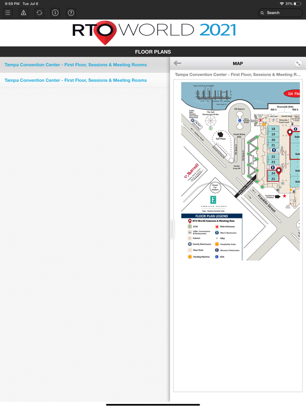
Task: Tap the Cafés, Concessions legend icon
Action: pos(190,232)
